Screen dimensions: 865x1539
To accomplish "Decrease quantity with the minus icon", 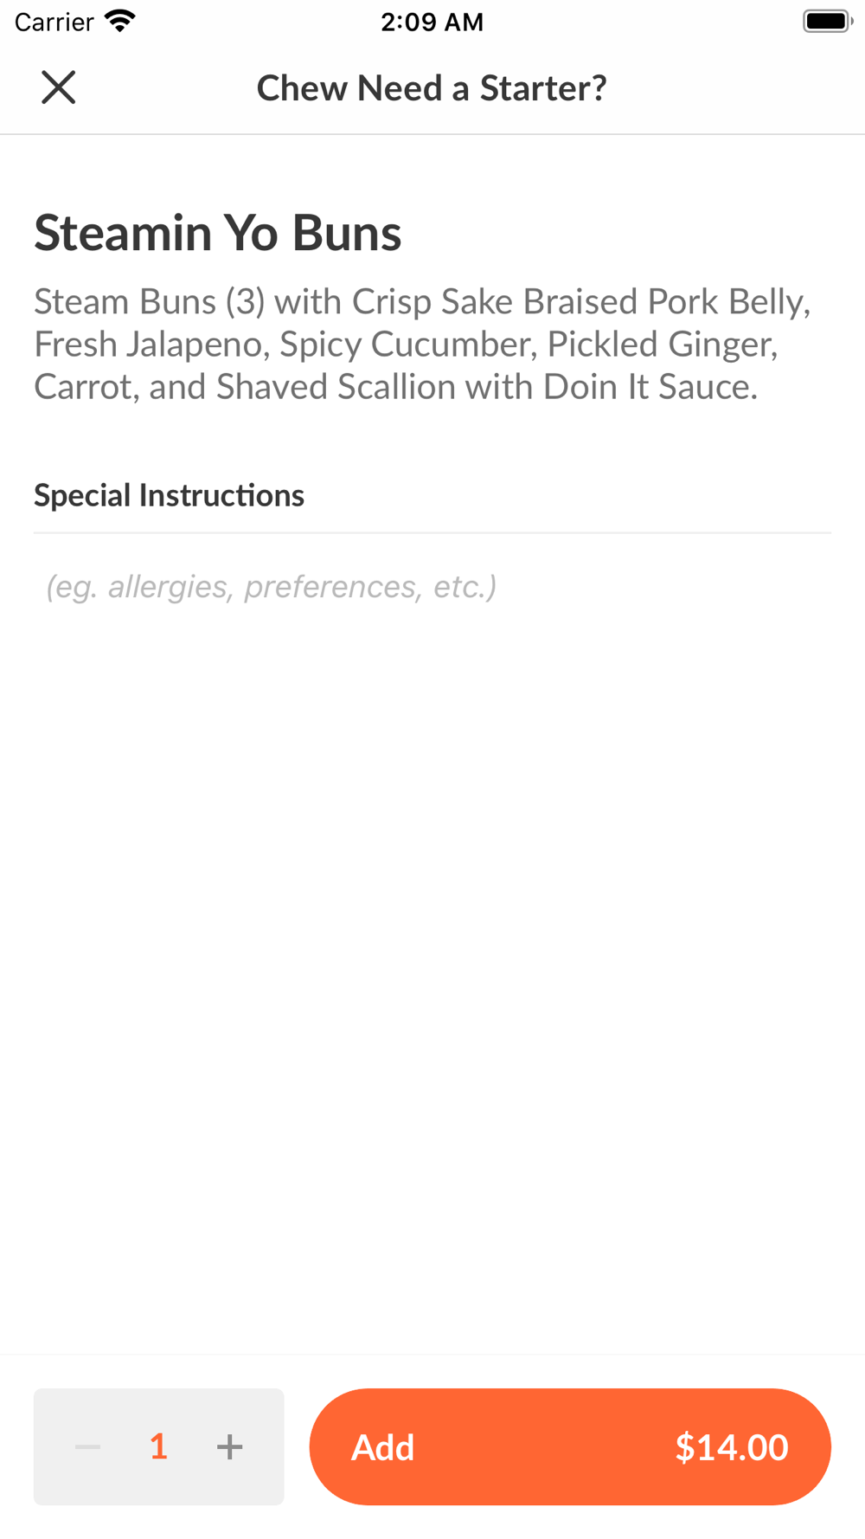I will 87,1446.
